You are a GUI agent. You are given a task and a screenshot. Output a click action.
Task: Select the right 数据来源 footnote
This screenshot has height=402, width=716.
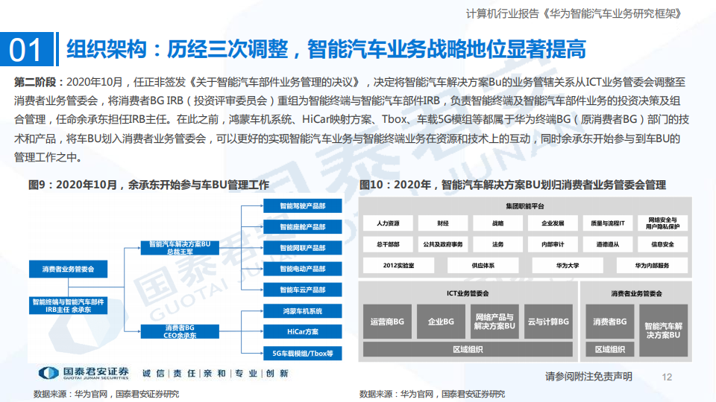tap(432, 394)
